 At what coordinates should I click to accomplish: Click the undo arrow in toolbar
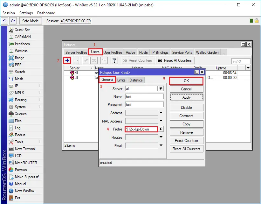(5, 21)
